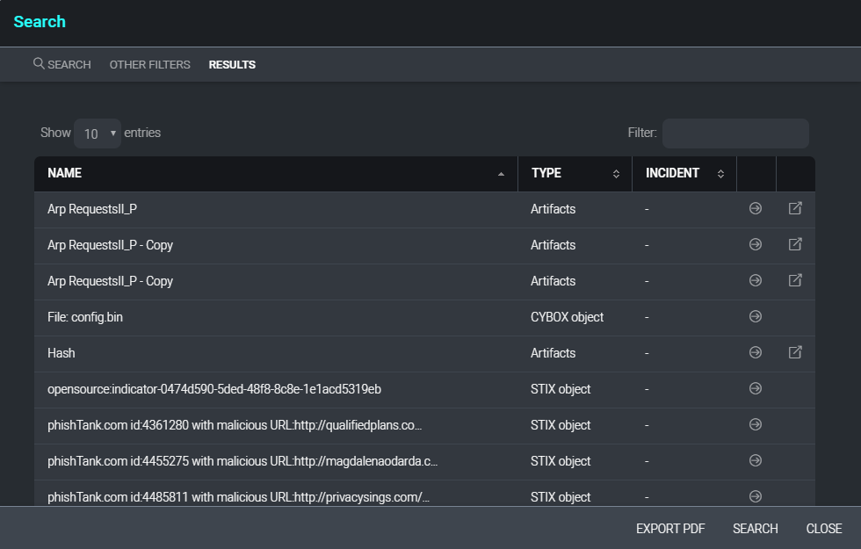Click arrow icon on phishTank.com id:4361280 row
This screenshot has height=549, width=861.
point(755,424)
